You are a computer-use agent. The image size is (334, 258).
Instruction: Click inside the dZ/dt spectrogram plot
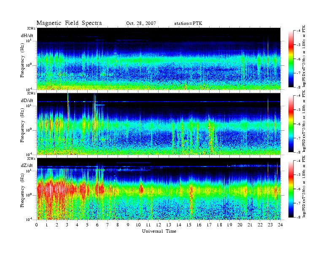click(159, 189)
